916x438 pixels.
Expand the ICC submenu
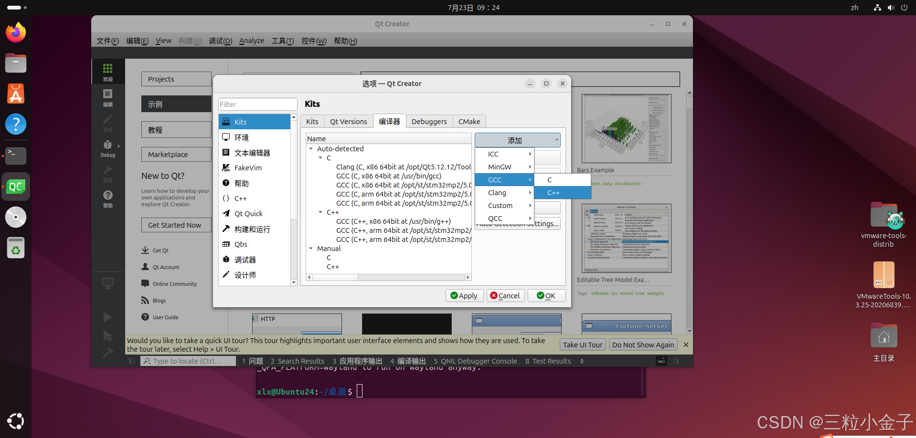[x=504, y=154]
